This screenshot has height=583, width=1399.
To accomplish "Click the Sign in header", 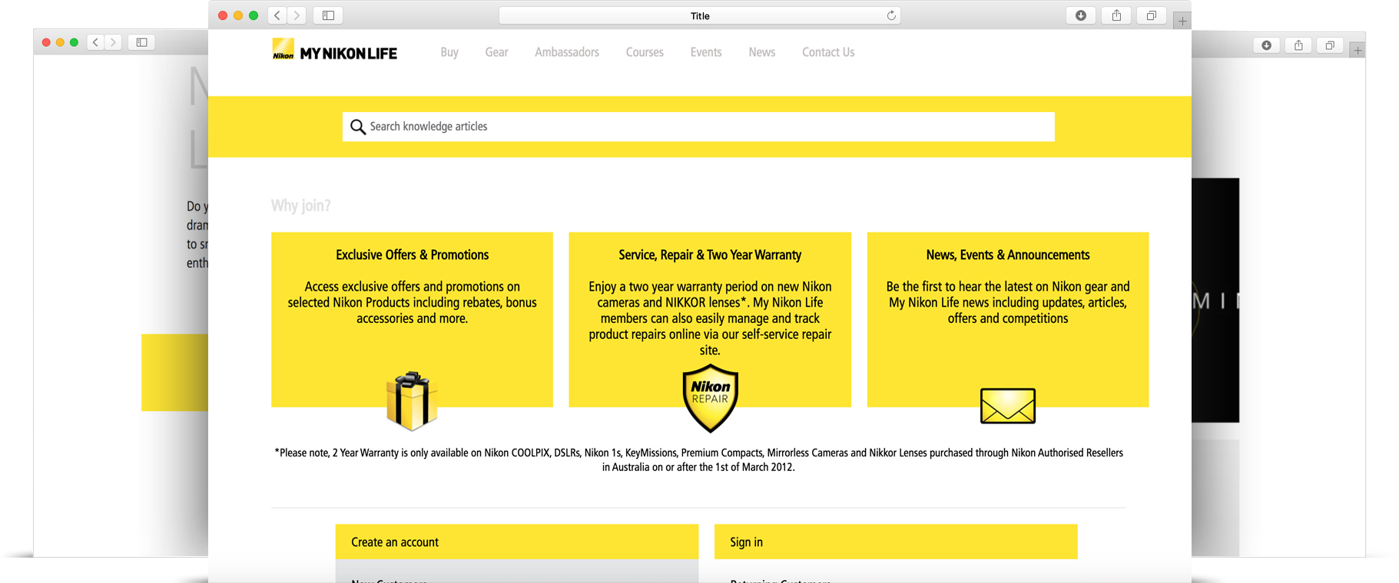I will click(x=896, y=542).
